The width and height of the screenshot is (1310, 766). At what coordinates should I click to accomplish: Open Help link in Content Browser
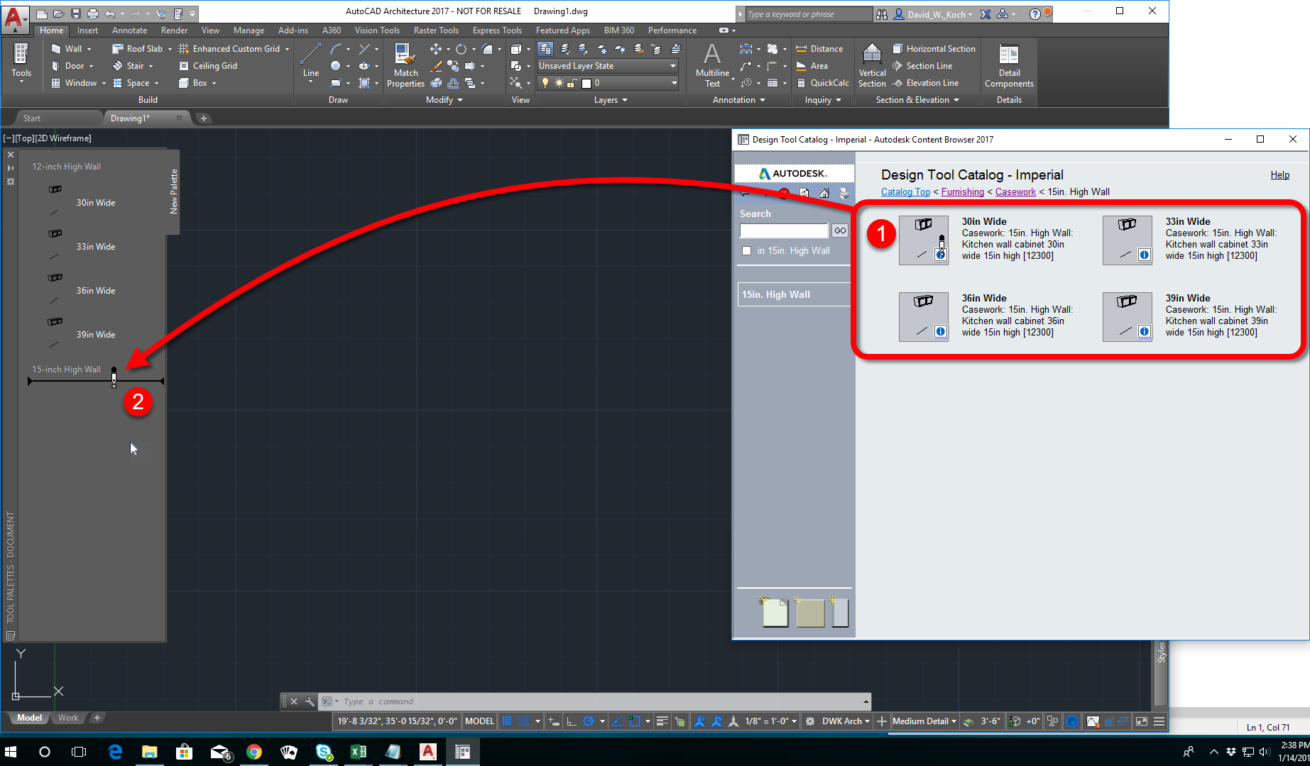1279,175
